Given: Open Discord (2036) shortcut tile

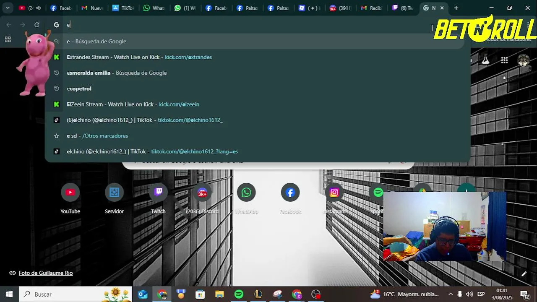Looking at the screenshot, I should click(x=202, y=199).
